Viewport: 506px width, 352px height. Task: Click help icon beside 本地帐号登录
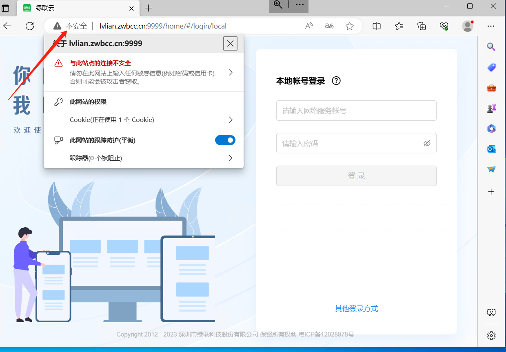pos(336,81)
